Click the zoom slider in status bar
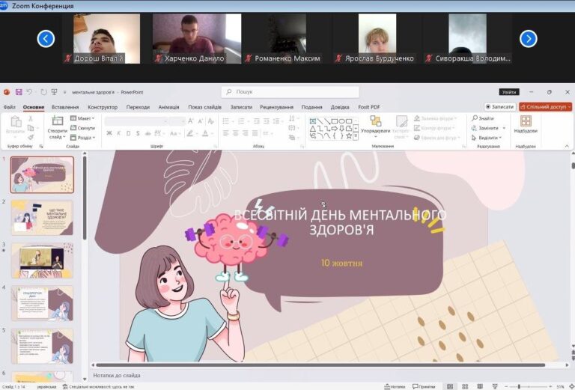 (520, 386)
